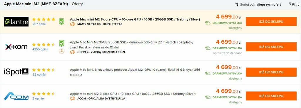Open the iSpot store logo
The width and height of the screenshot is (301, 108).
16,72
